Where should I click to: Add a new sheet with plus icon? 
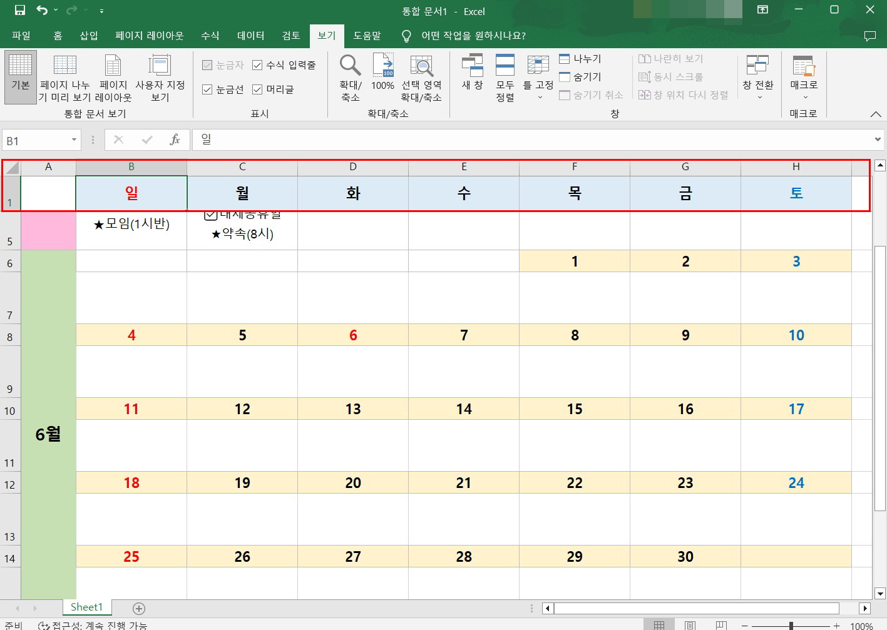139,608
